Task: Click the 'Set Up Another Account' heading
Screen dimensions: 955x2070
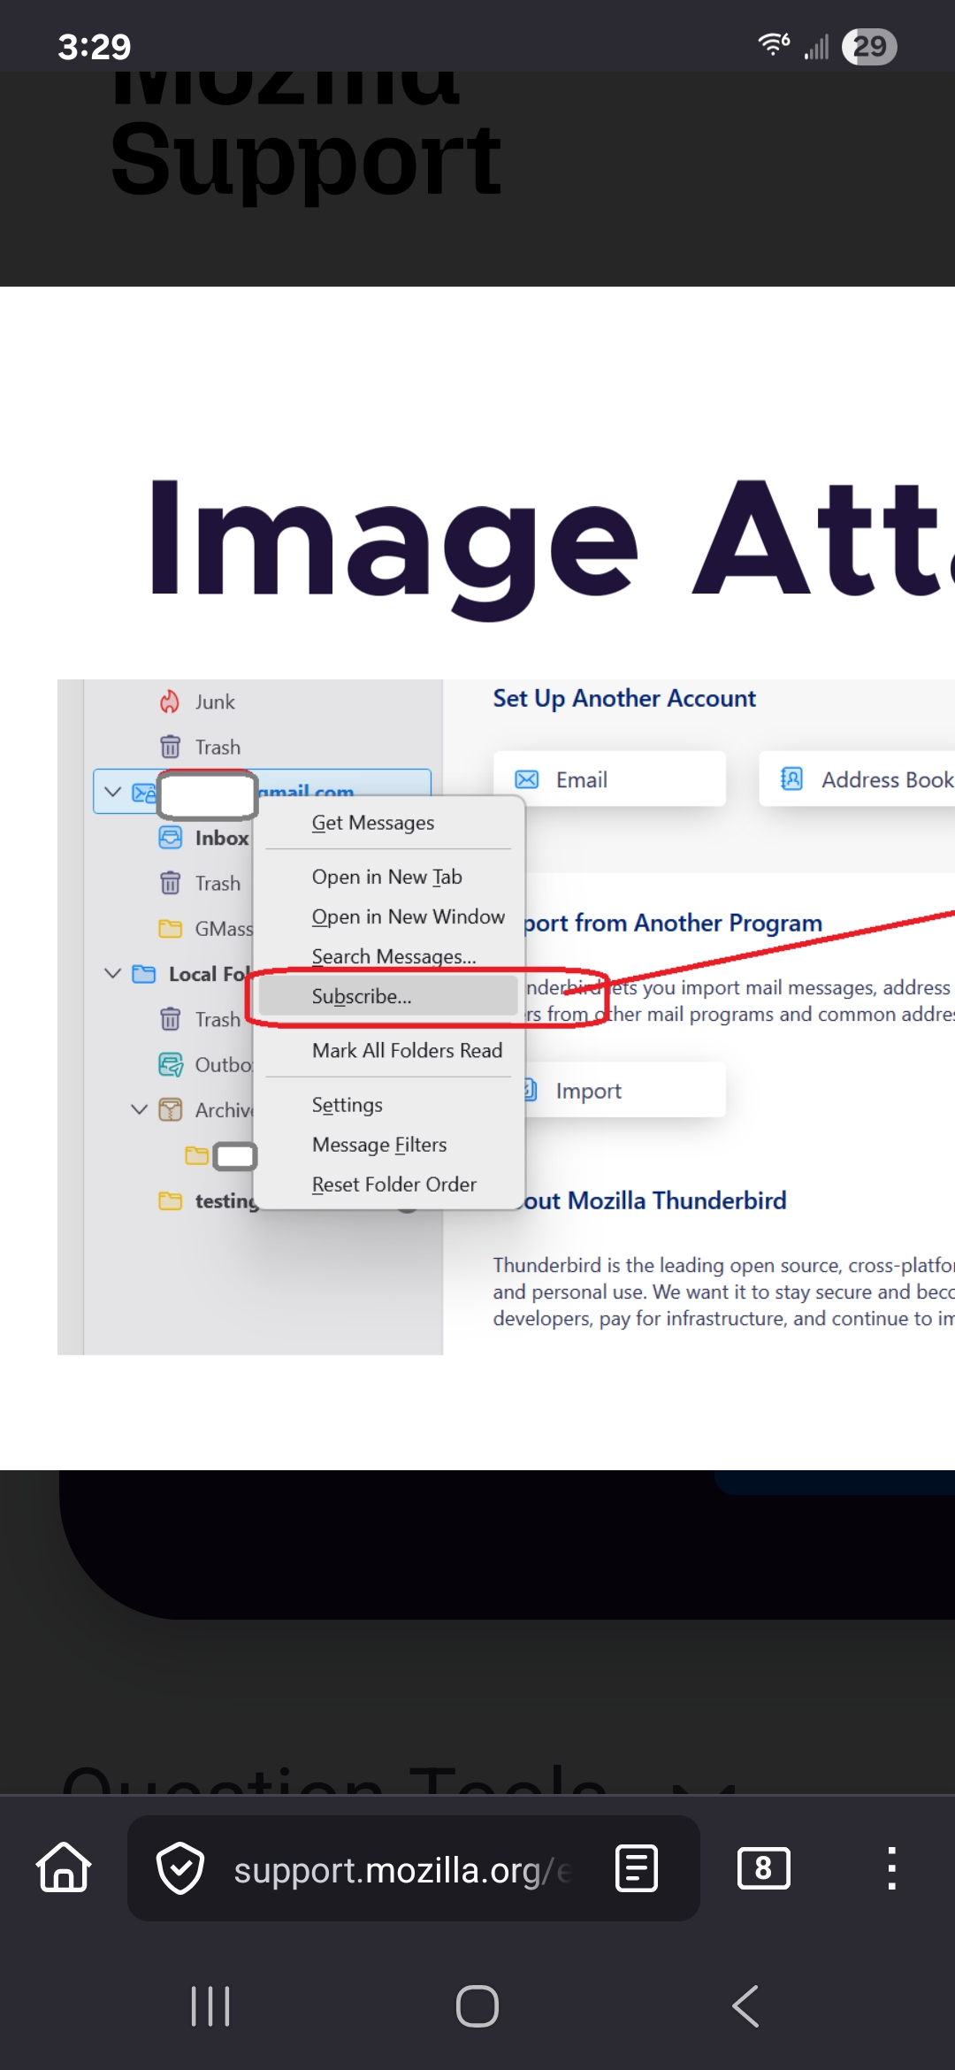Action: pos(624,698)
